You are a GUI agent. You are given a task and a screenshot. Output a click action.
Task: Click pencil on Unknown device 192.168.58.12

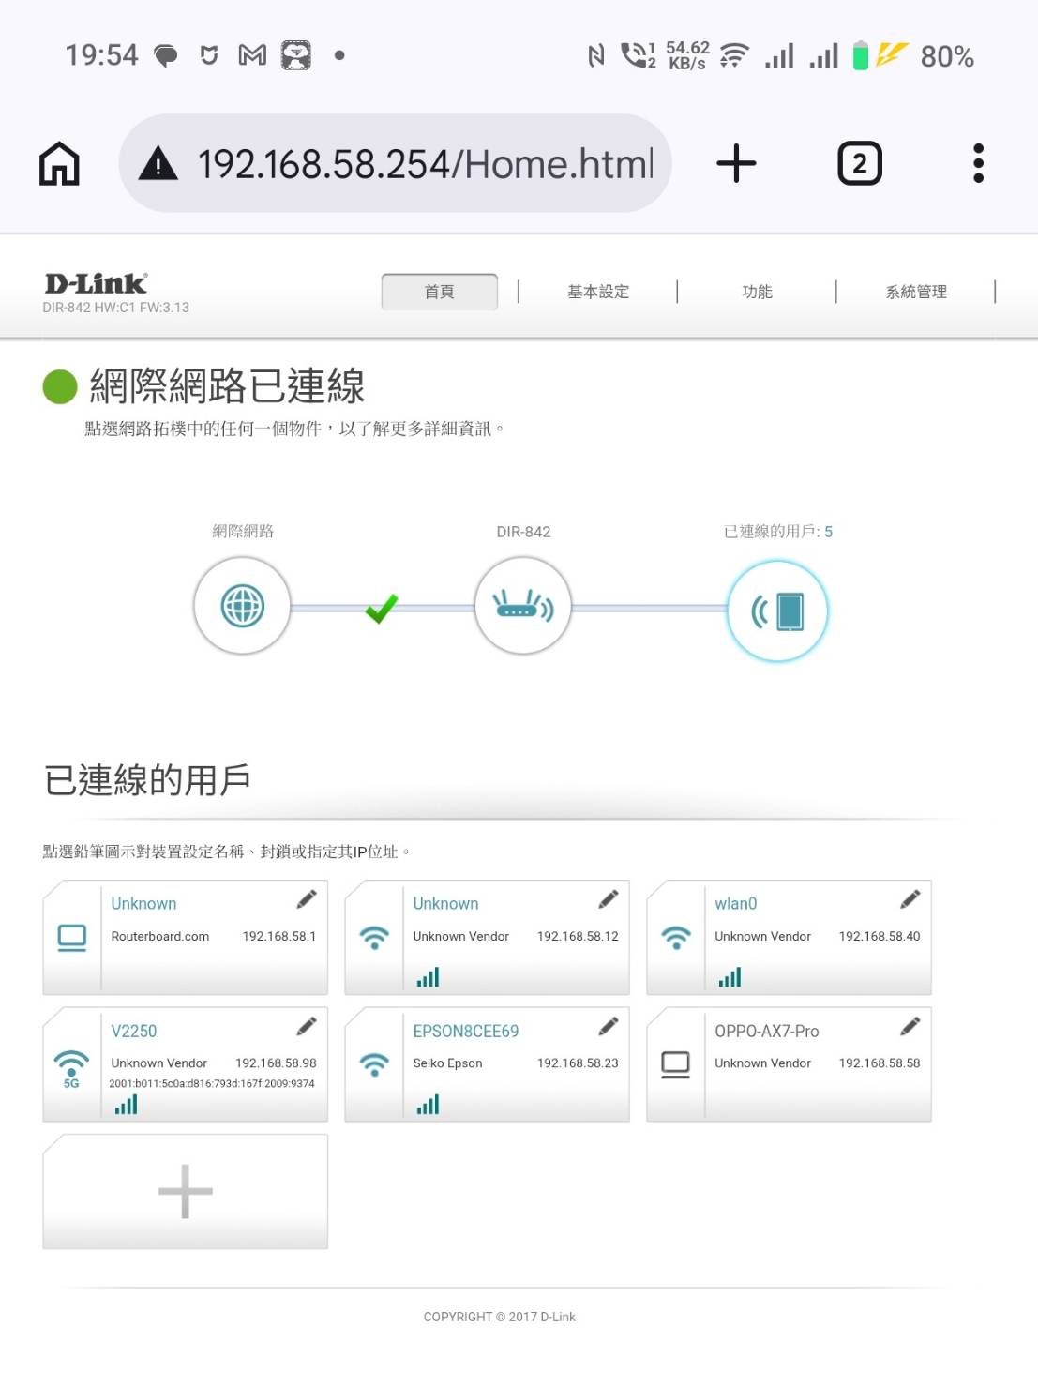click(x=609, y=899)
